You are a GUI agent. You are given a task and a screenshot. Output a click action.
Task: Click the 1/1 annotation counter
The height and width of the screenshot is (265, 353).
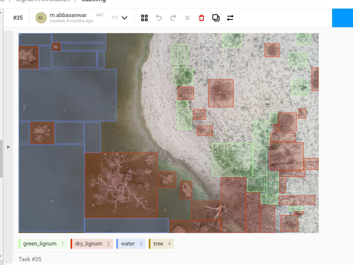coord(115,18)
